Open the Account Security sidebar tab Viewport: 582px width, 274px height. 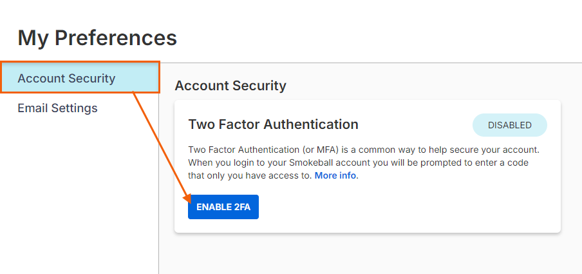point(66,79)
